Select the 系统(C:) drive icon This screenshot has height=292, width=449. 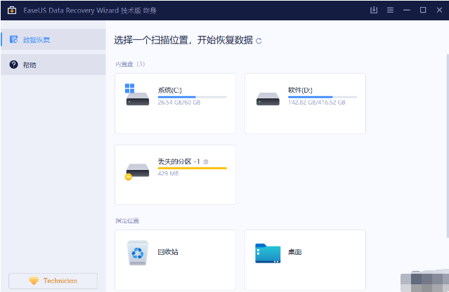137,97
